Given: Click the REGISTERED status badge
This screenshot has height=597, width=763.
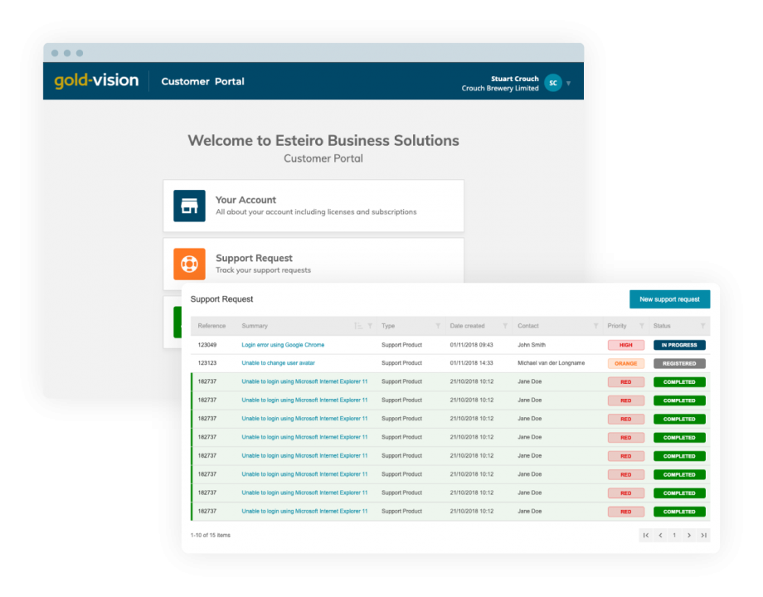Looking at the screenshot, I should point(679,363).
